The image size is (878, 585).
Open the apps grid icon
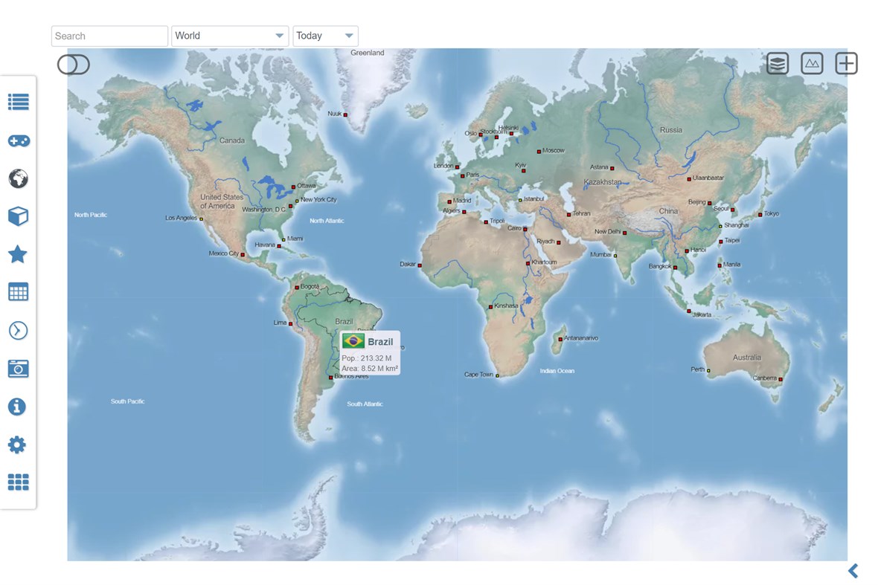coord(18,482)
